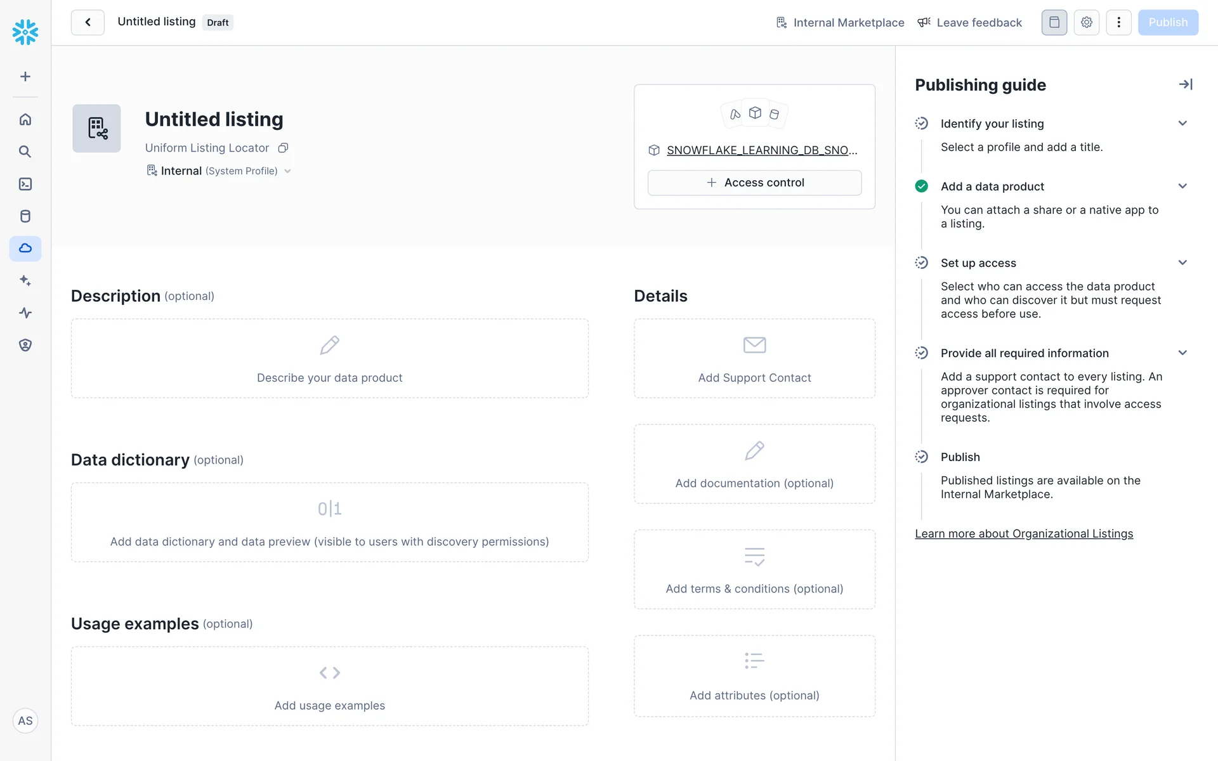Collapse the Publishing guide side panel
This screenshot has width=1218, height=761.
[x=1185, y=84]
